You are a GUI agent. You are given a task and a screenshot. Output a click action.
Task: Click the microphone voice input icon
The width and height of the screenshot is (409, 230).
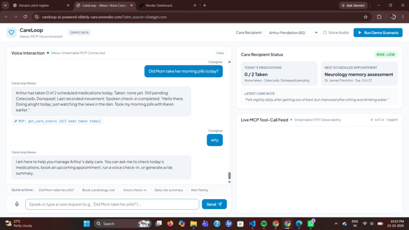17,204
